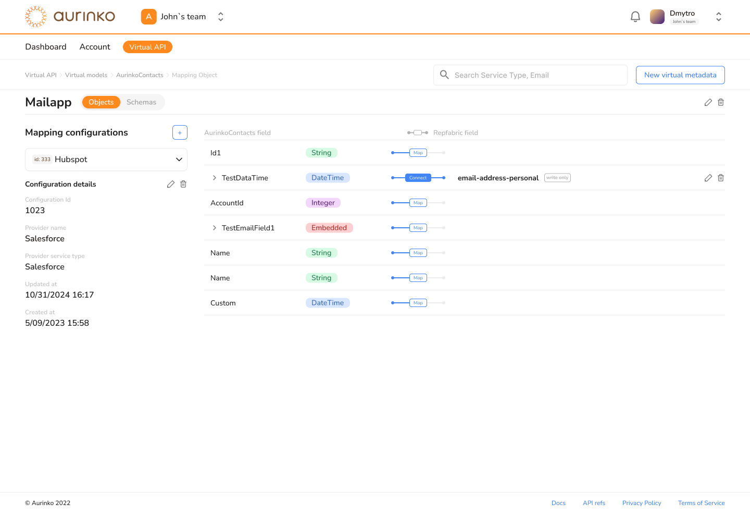750x516 pixels.
Task: Open the Hubspot configuration dropdown
Action: click(106, 159)
